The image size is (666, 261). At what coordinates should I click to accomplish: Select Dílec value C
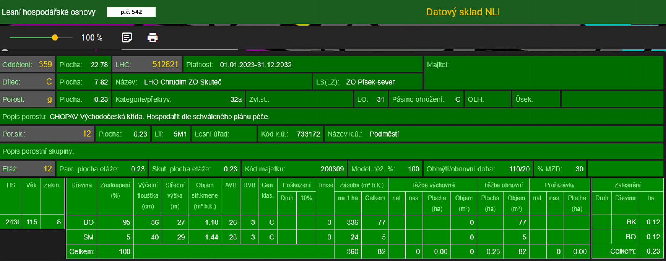[49, 82]
